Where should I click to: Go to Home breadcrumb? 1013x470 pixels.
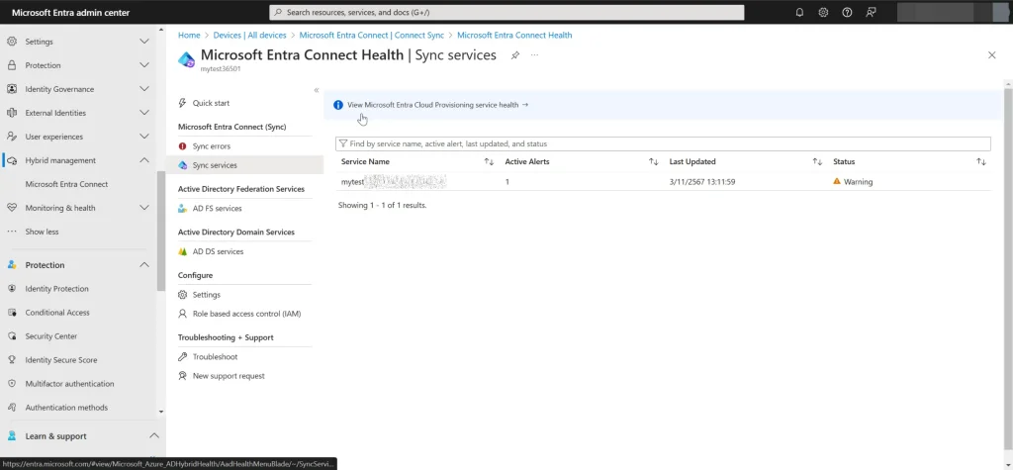189,35
